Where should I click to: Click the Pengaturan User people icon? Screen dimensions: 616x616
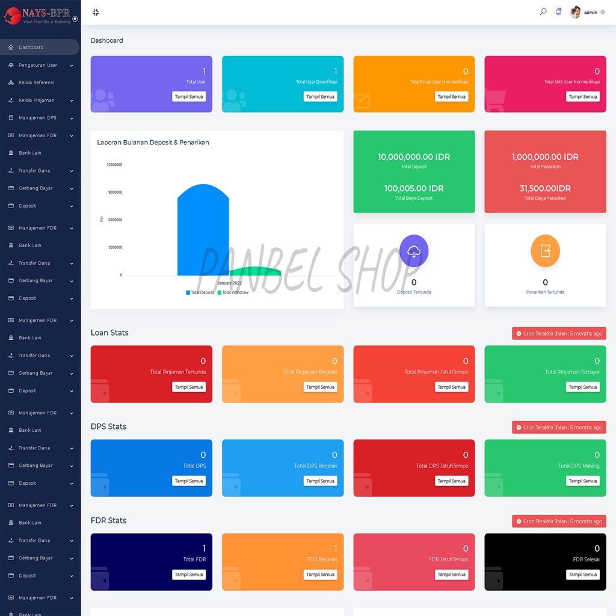(11, 65)
